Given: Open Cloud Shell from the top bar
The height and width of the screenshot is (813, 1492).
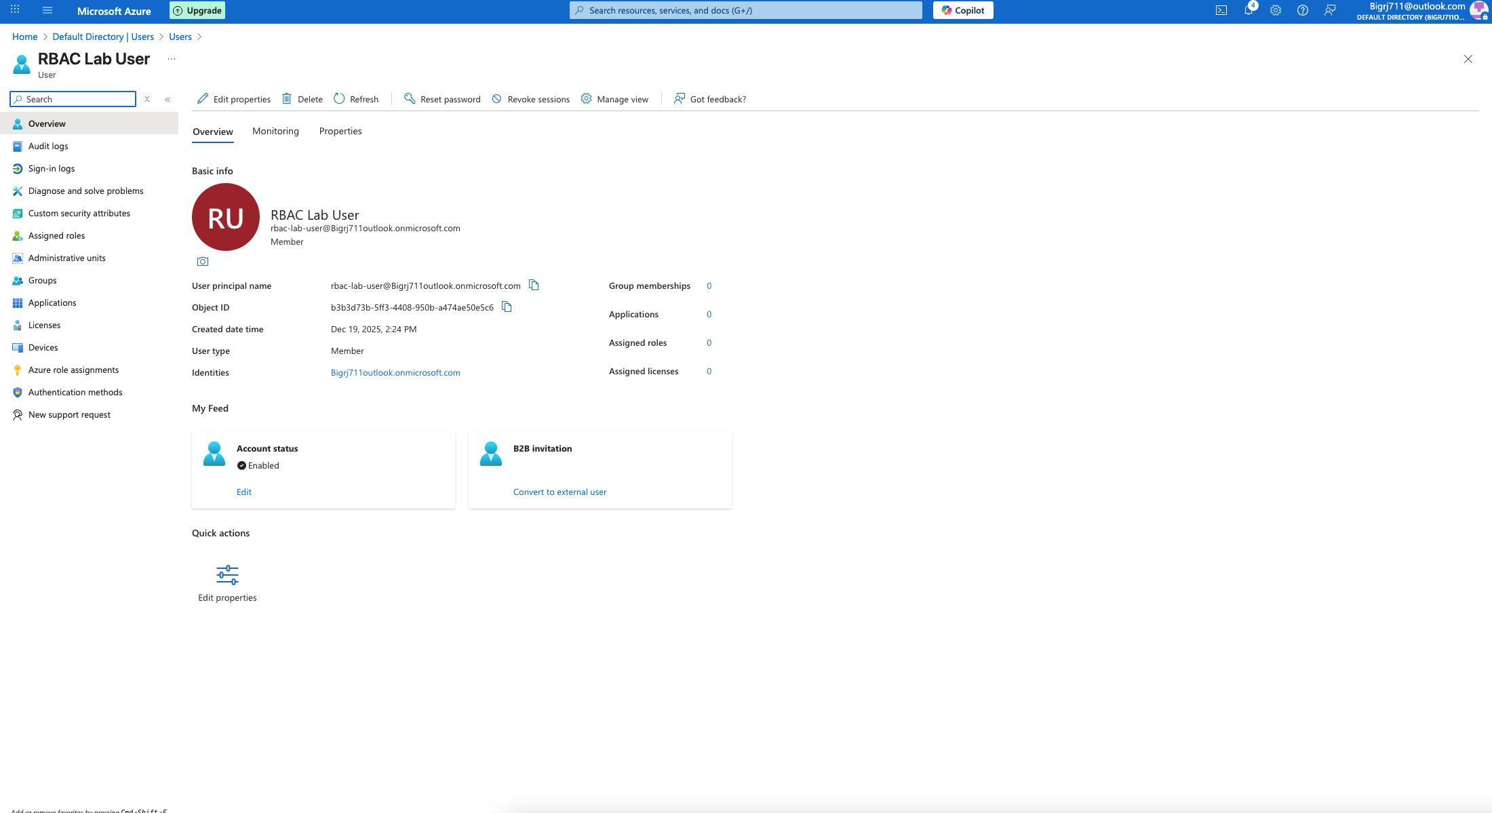Looking at the screenshot, I should pyautogui.click(x=1221, y=10).
